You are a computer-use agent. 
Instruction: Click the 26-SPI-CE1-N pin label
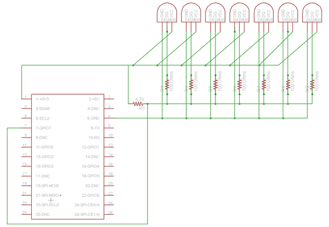[x=87, y=214]
